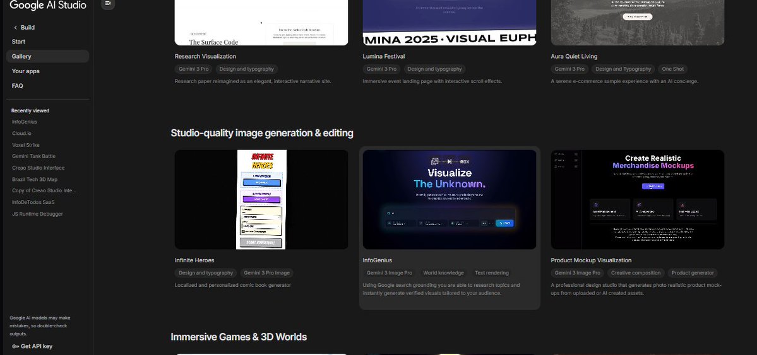The height and width of the screenshot is (355, 757).
Task: Open recently viewed Voxel Strike
Action: [x=26, y=145]
